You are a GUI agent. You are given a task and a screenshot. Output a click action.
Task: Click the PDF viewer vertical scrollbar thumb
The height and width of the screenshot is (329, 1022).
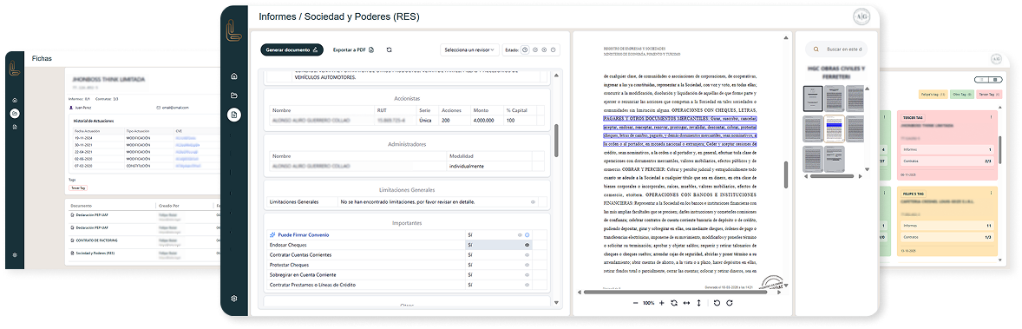pos(786,175)
